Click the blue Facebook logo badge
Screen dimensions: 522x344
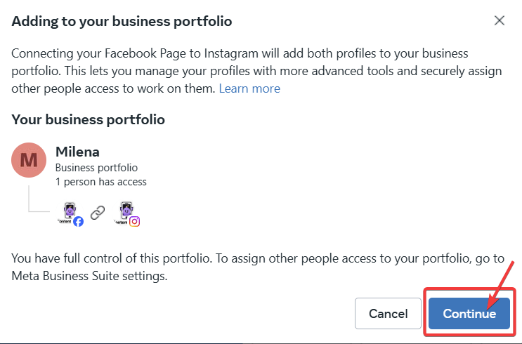pos(79,221)
